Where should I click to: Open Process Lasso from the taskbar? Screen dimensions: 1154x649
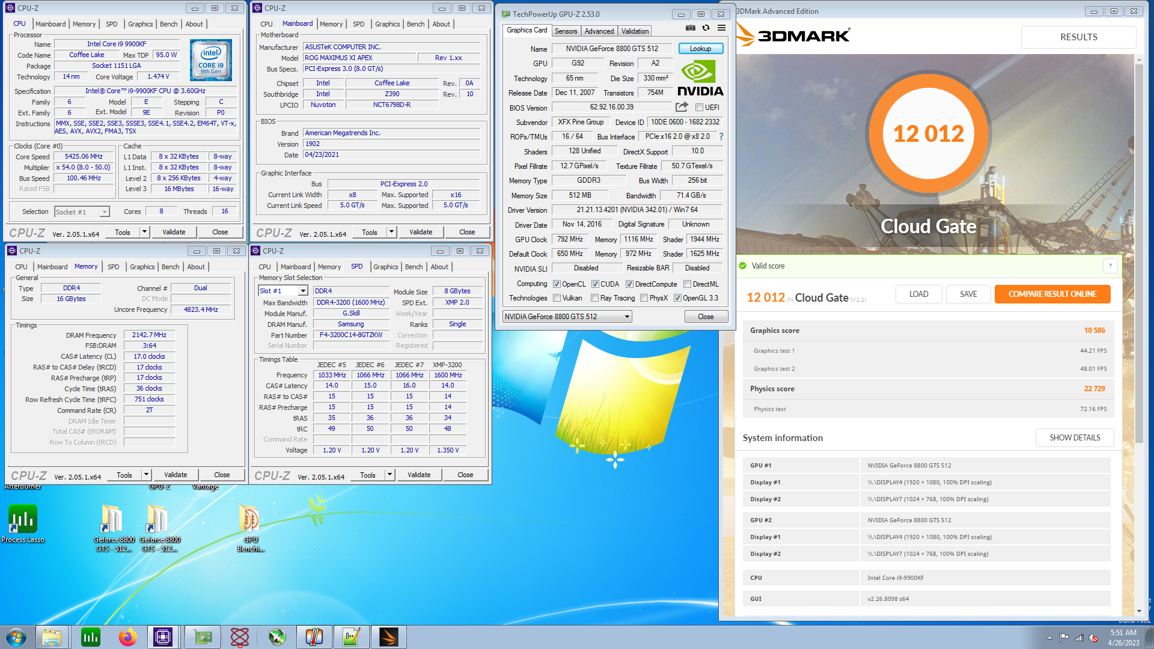91,637
